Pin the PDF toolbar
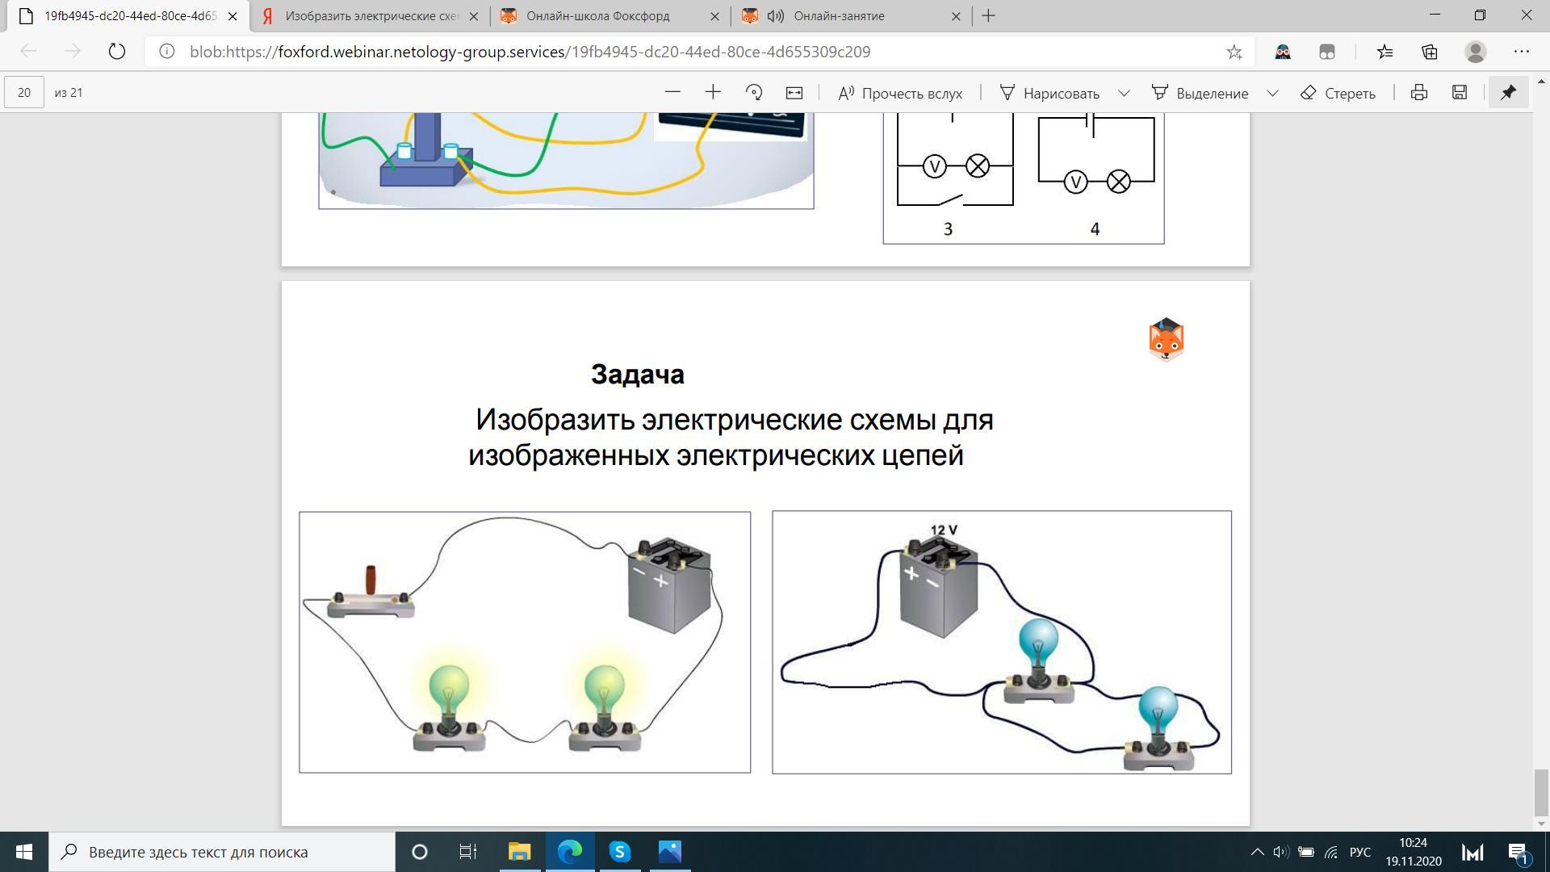This screenshot has height=872, width=1550. (x=1508, y=93)
